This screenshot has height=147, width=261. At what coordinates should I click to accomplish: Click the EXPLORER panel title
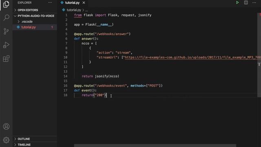coord(24,3)
